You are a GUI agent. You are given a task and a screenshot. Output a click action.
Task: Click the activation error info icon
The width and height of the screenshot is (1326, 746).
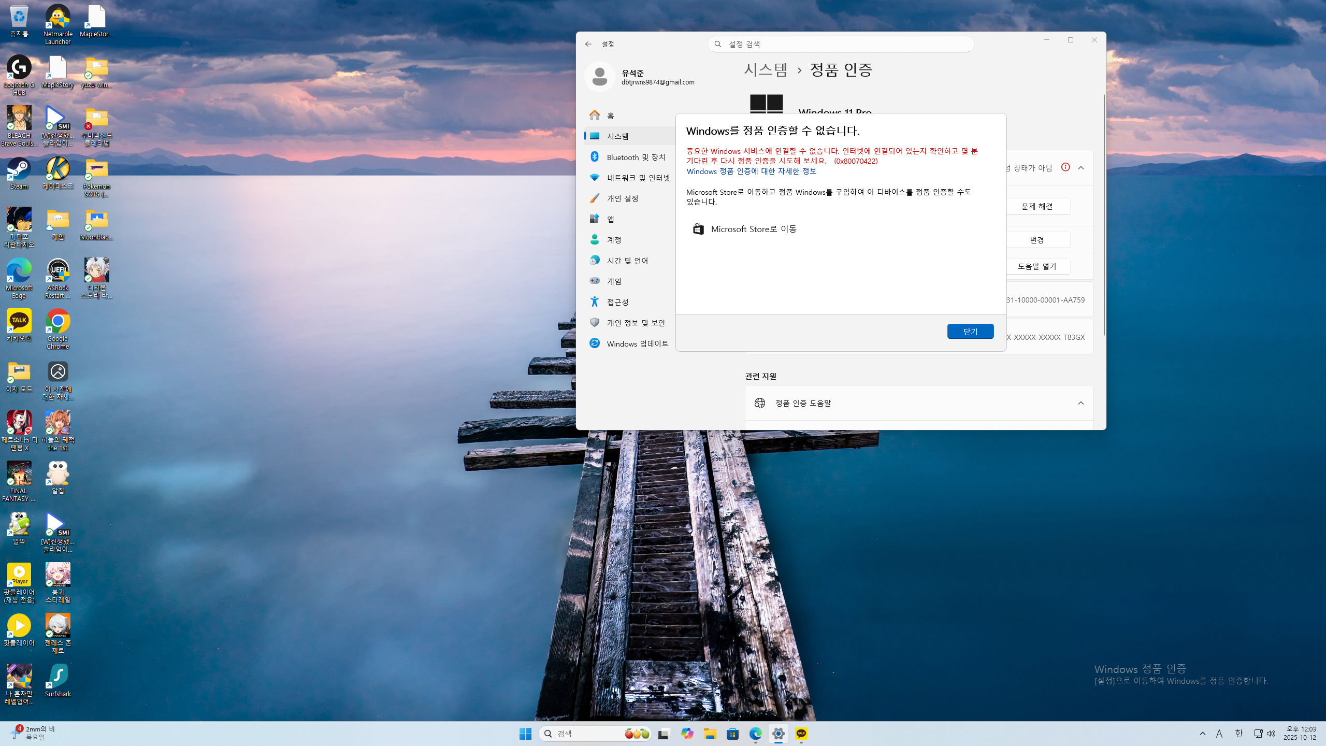[x=1065, y=167]
